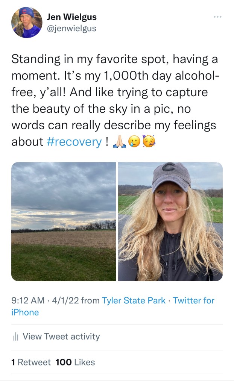Click the @jenwielgus handle
The width and height of the screenshot is (234, 385).
tap(71, 28)
